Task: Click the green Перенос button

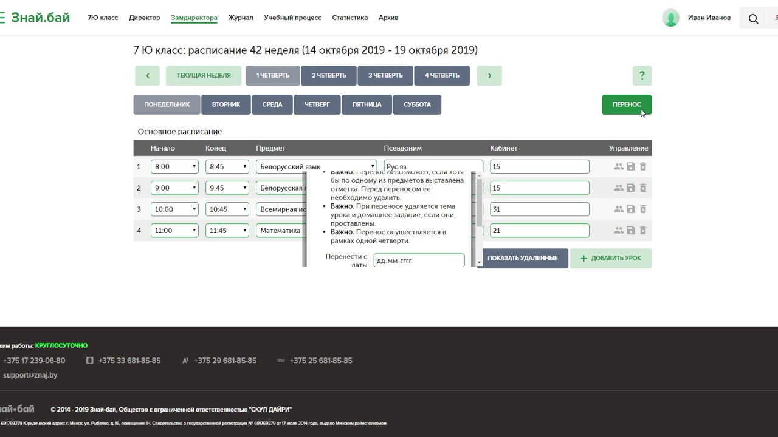Action: [x=627, y=104]
